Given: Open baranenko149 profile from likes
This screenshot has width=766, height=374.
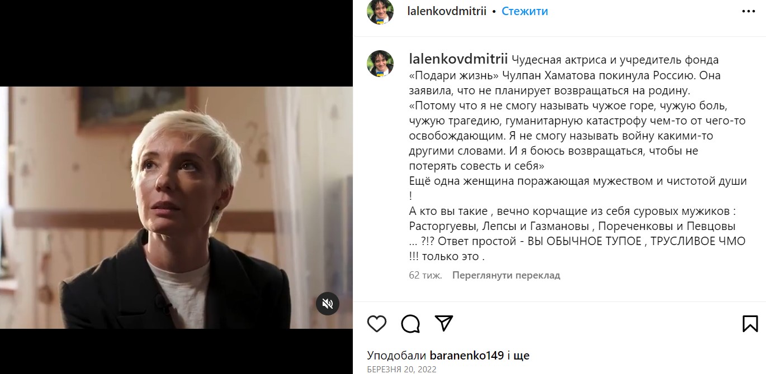Looking at the screenshot, I should (466, 356).
